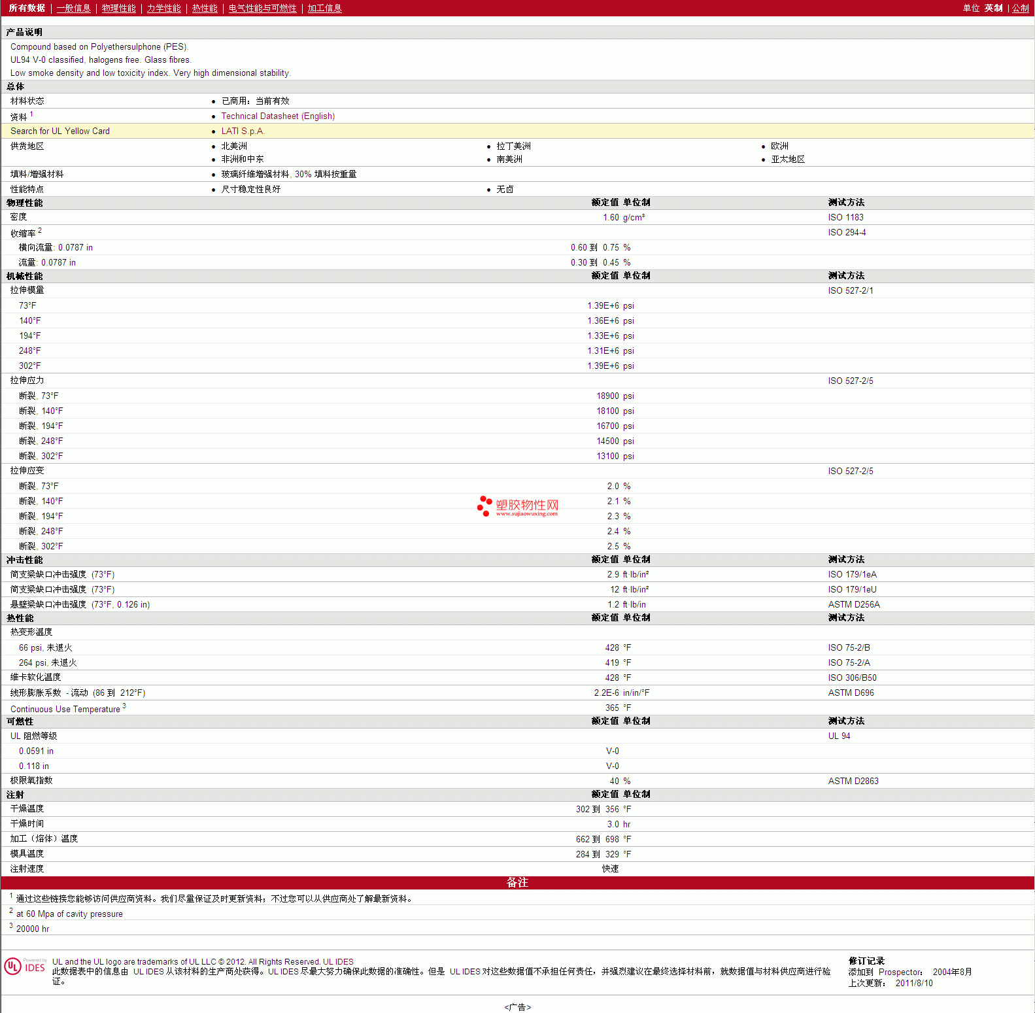Switch units to 公制
This screenshot has height=1013, width=1035.
coord(1020,8)
